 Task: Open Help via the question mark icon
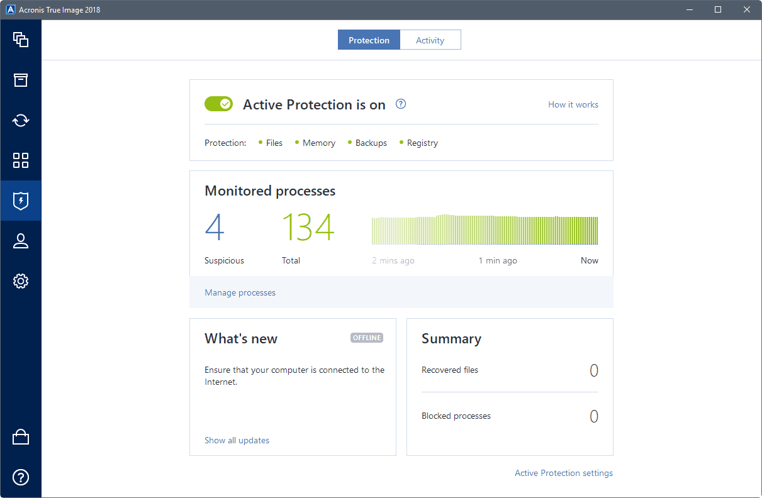click(x=21, y=477)
